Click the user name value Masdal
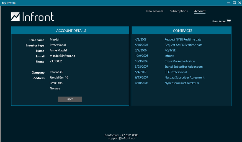 pyautogui.click(x=55, y=39)
